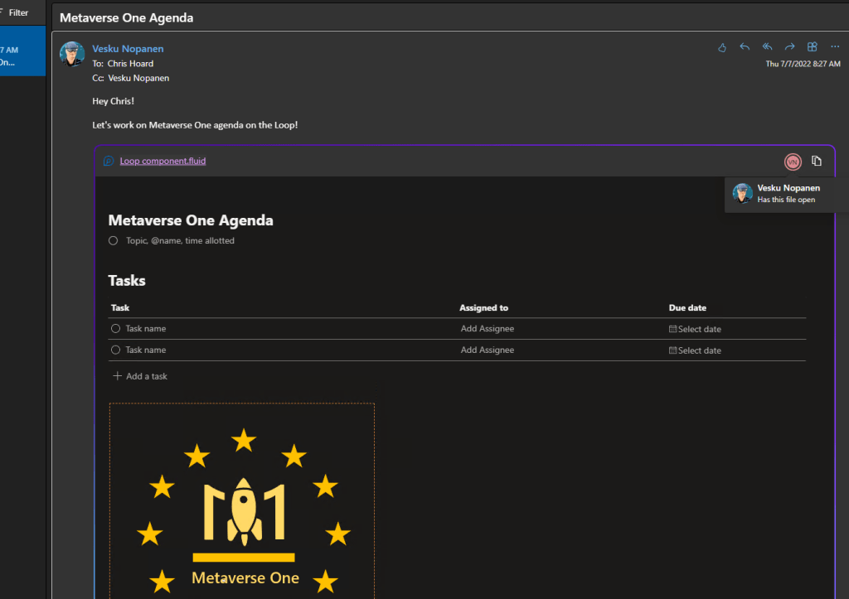Open Select date picker in first row
Image resolution: width=849 pixels, height=599 pixels.
point(695,329)
